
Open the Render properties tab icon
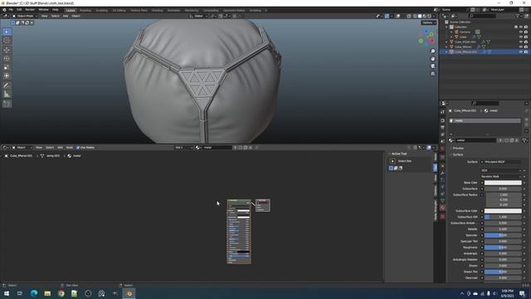point(442,120)
